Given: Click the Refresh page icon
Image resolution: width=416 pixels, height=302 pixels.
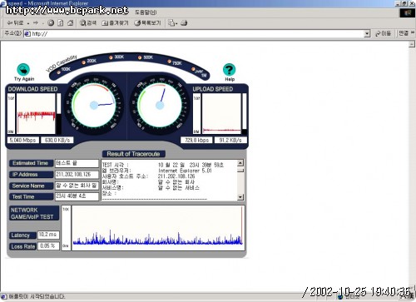Looking at the screenshot, I should pyautogui.click(x=61, y=23).
